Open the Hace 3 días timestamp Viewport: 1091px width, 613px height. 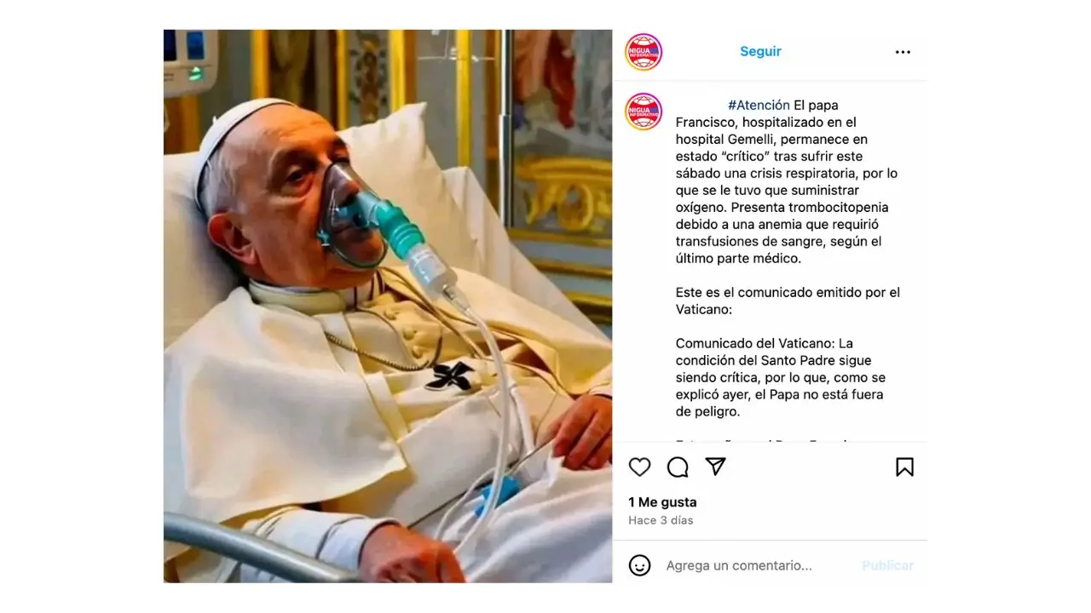pyautogui.click(x=661, y=520)
